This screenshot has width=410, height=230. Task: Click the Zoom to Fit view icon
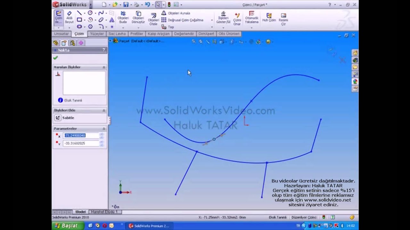194,42
